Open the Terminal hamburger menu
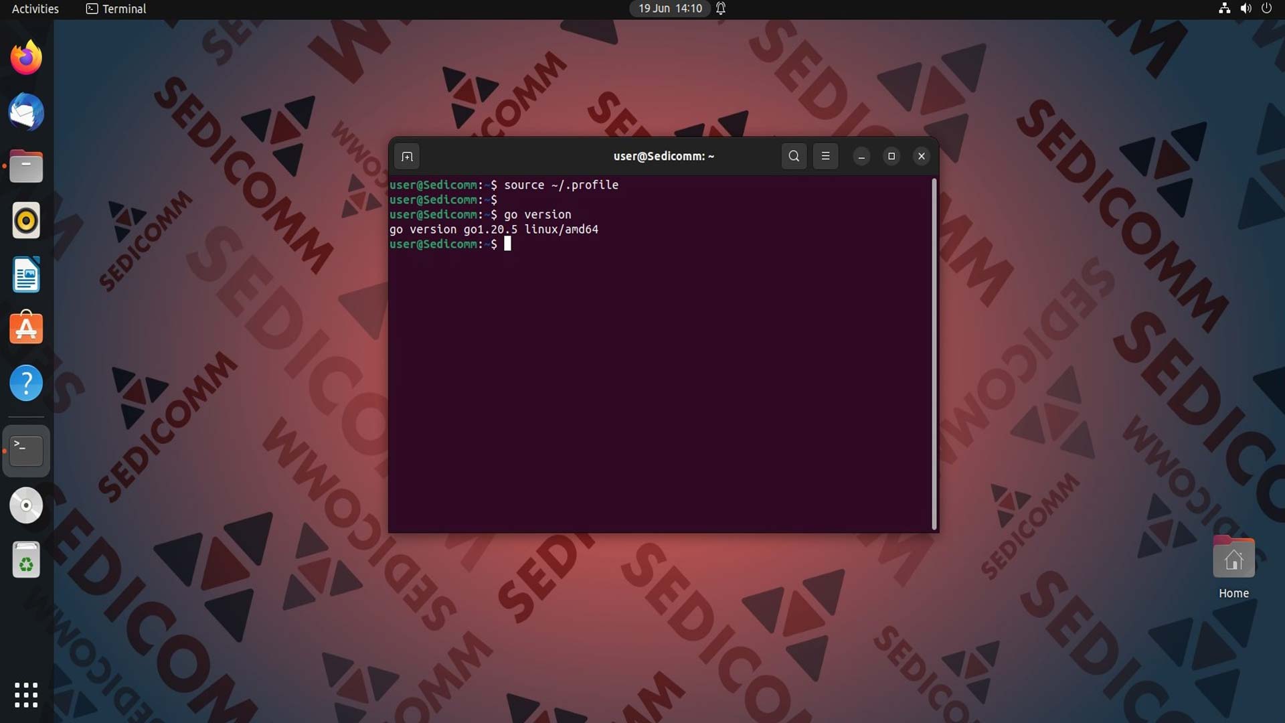 (825, 156)
